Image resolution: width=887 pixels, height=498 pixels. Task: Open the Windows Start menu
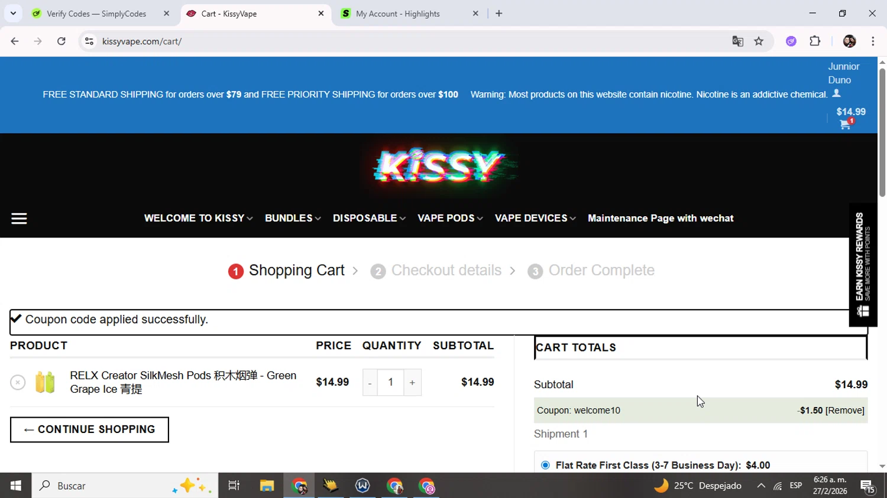pos(16,486)
